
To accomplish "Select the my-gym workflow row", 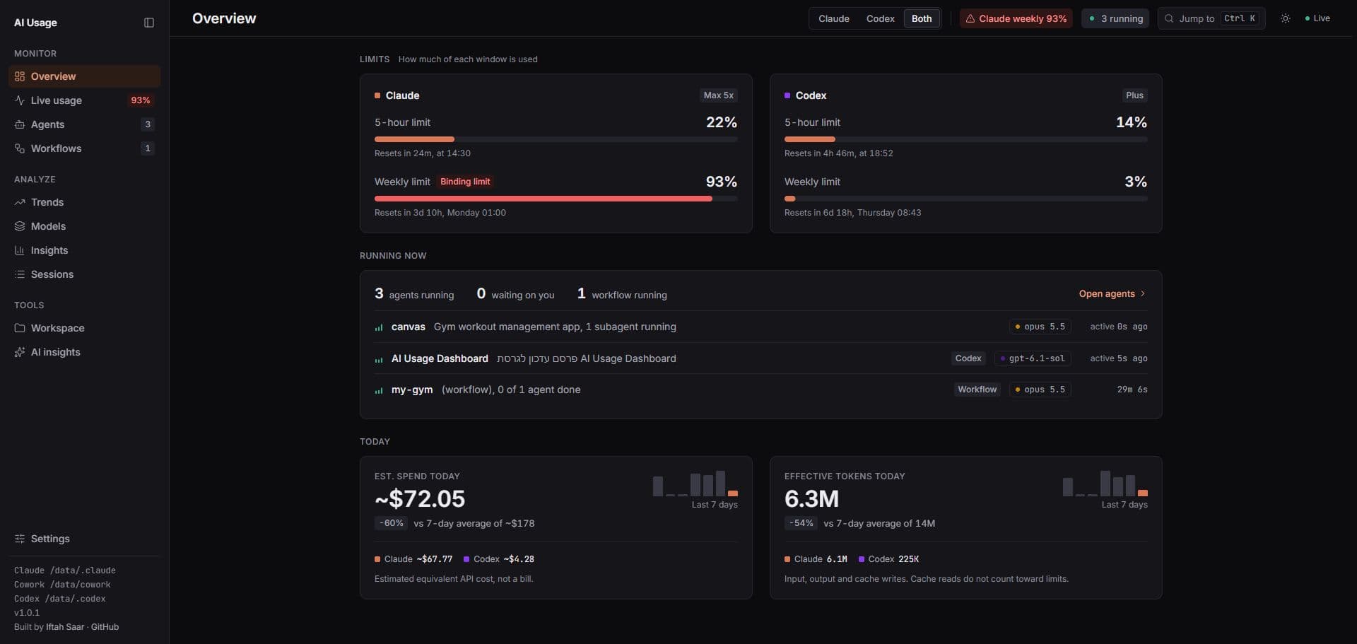I will pos(760,390).
